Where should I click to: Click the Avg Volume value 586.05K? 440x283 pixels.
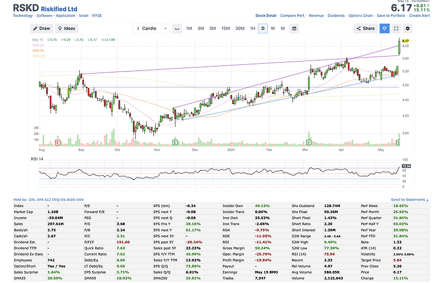[x=332, y=273]
